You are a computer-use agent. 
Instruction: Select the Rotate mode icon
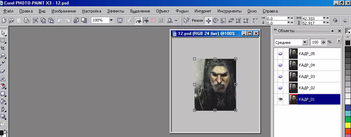[x=216, y=21]
